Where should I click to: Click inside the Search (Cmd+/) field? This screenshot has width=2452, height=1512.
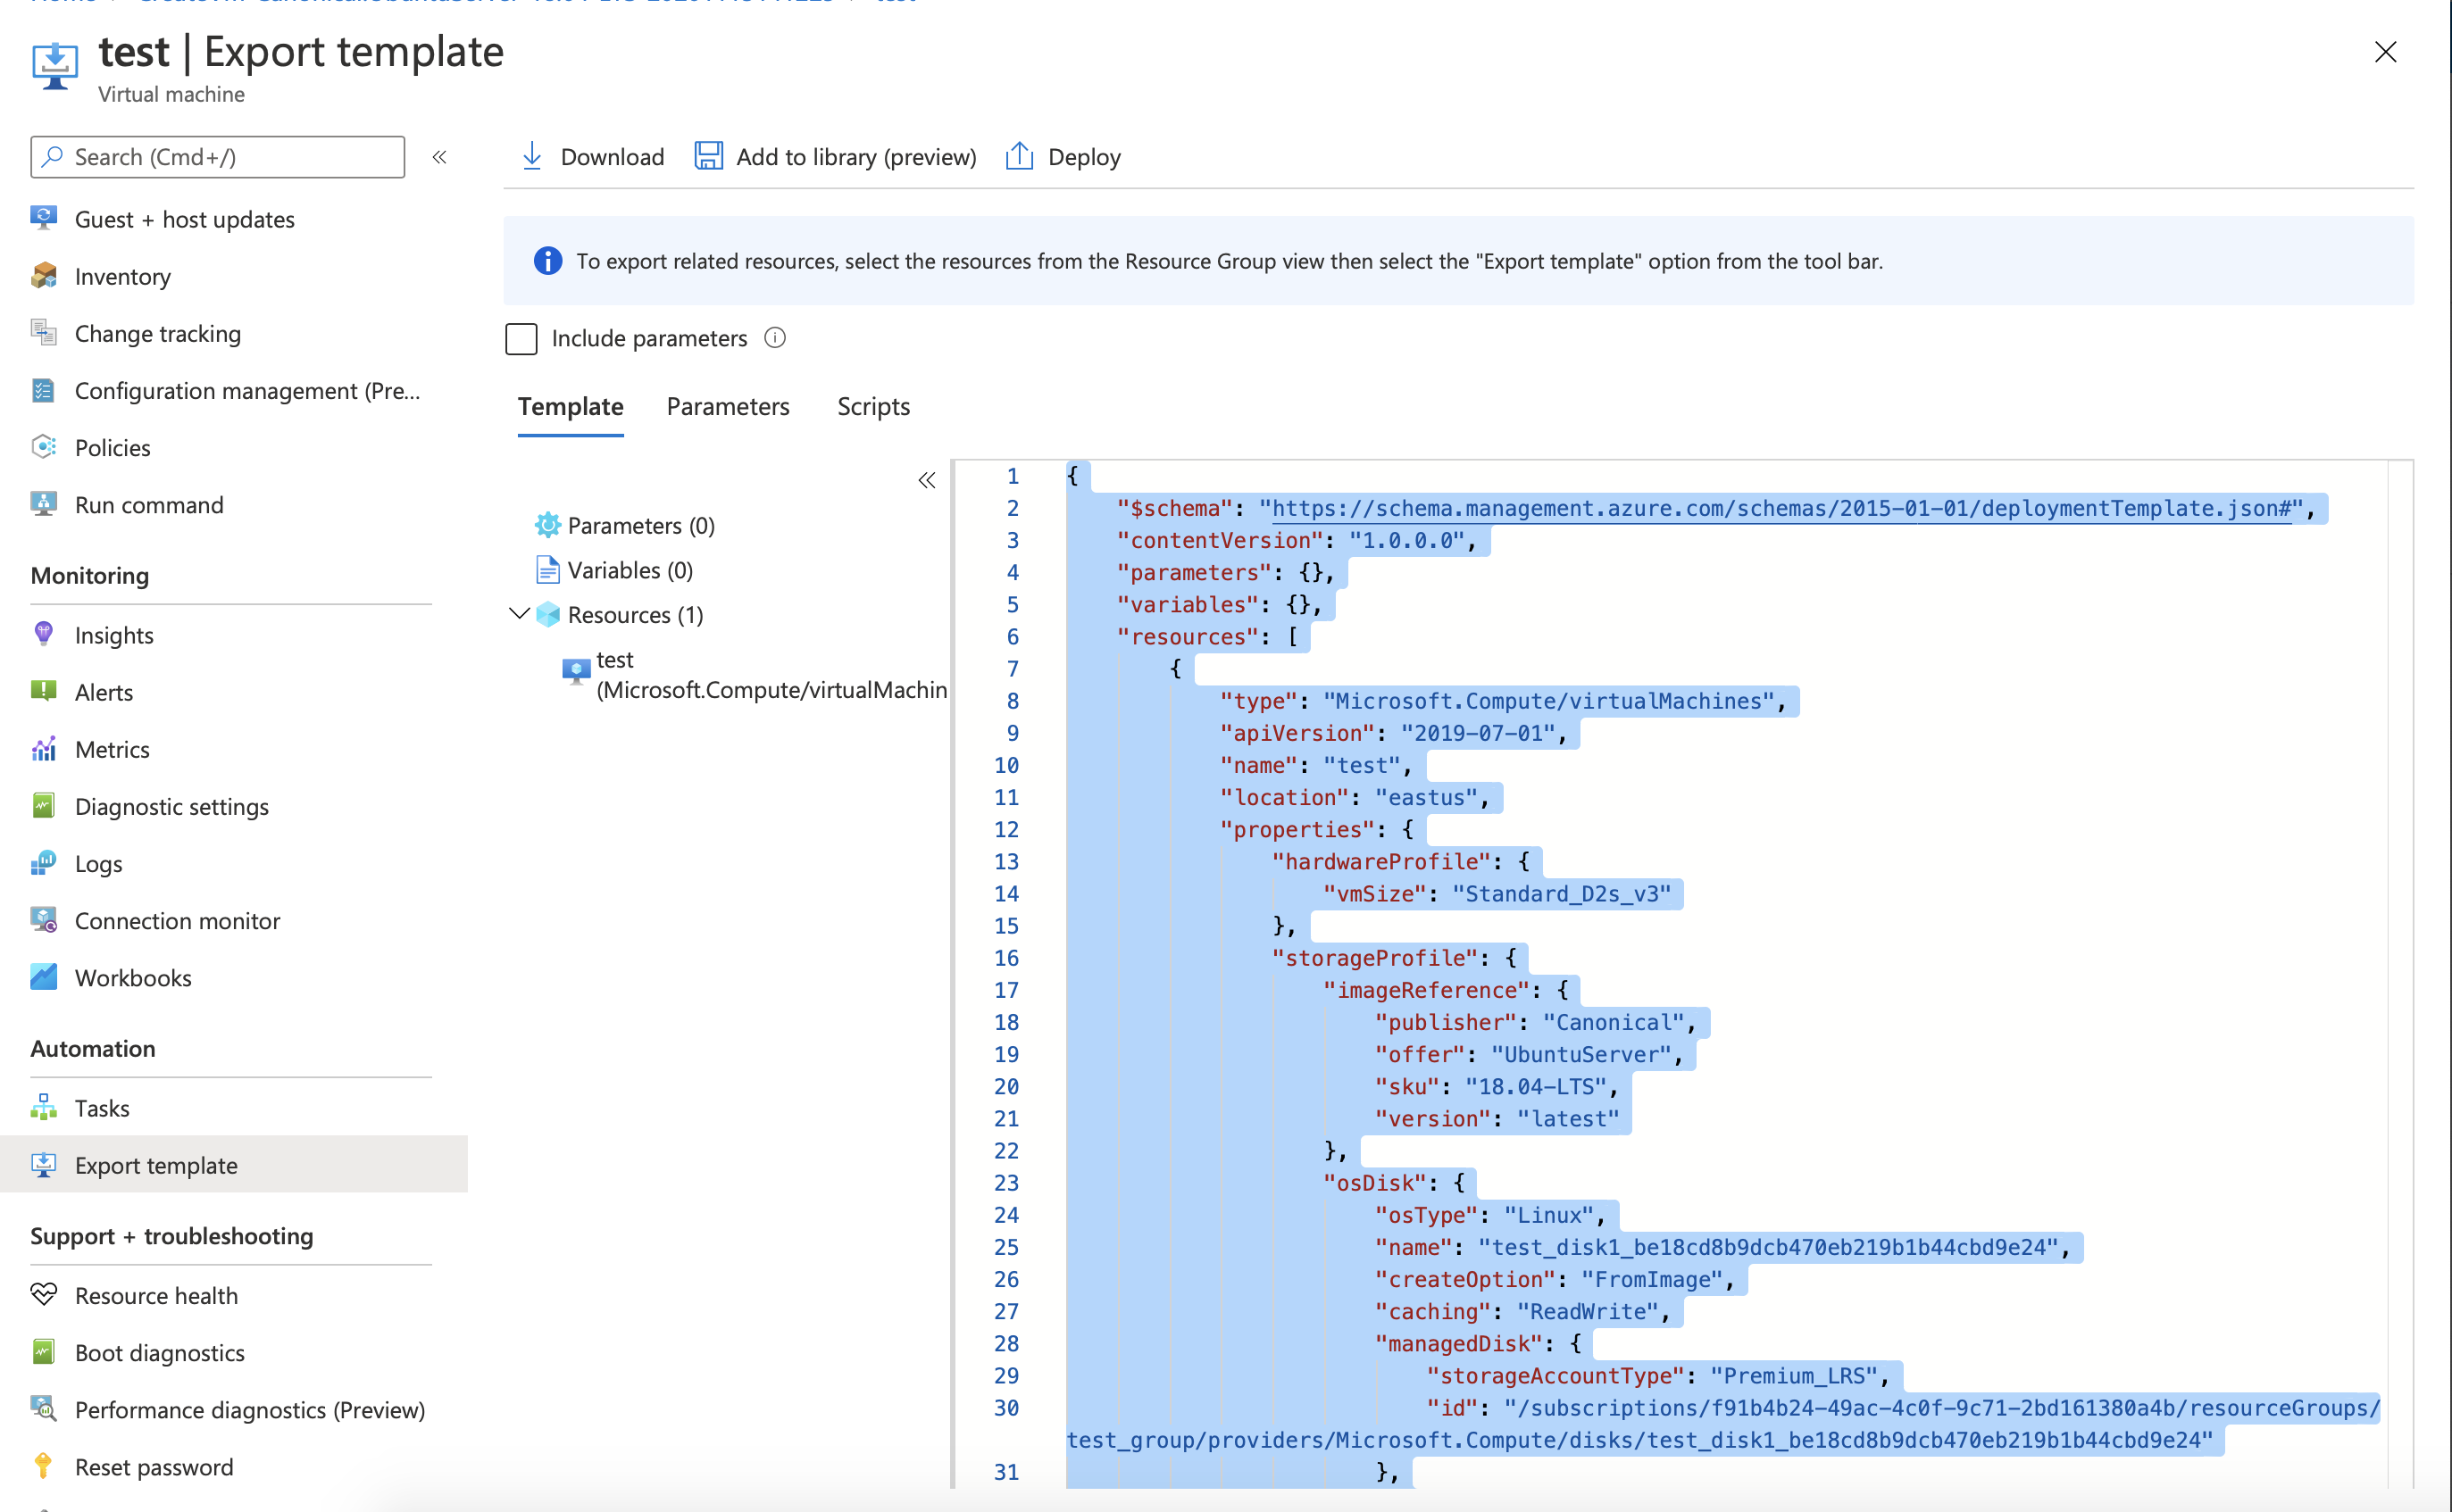(x=216, y=156)
